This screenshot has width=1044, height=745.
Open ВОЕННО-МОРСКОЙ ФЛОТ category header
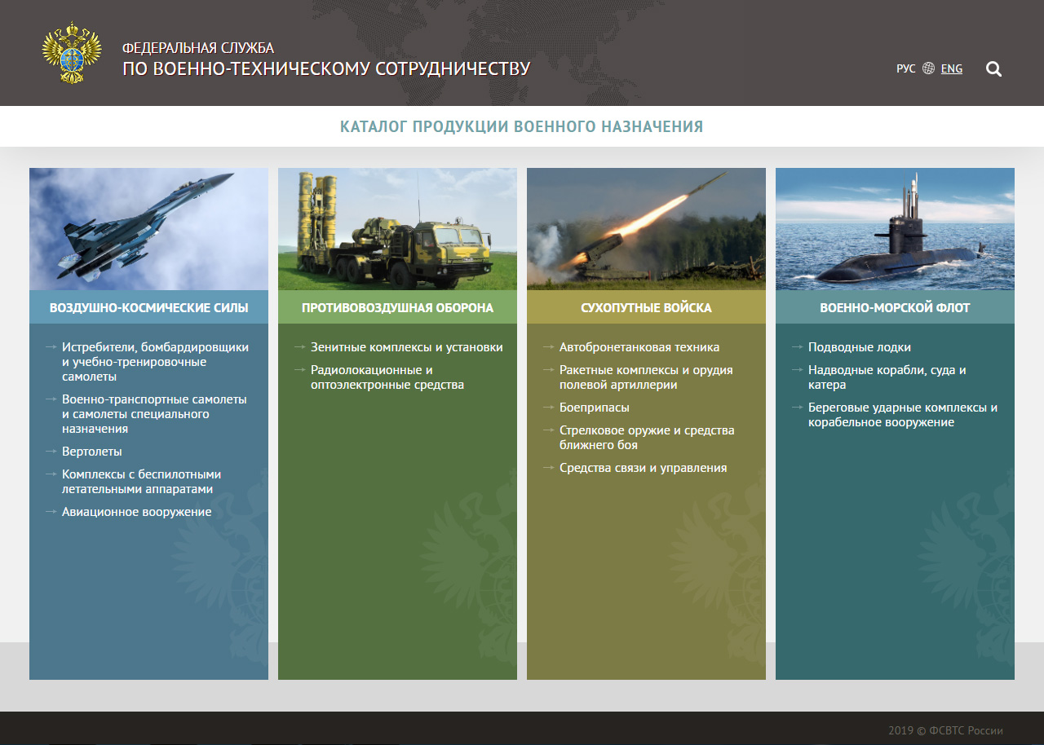[x=895, y=307]
